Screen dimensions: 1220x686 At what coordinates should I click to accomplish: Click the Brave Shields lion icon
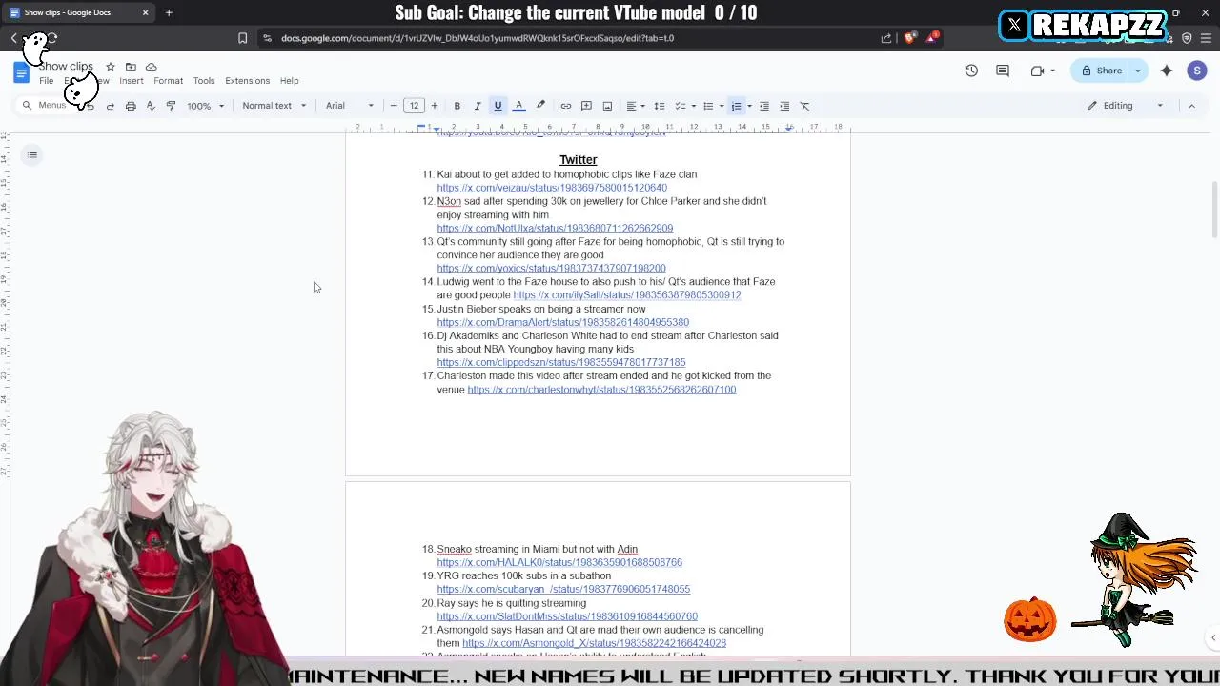pos(910,38)
